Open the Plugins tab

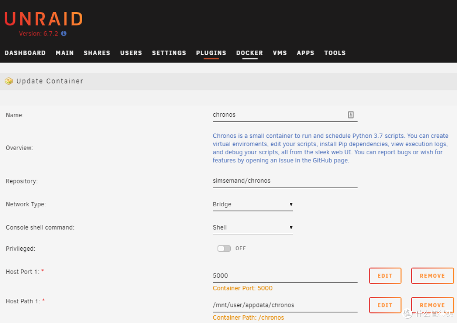point(211,53)
